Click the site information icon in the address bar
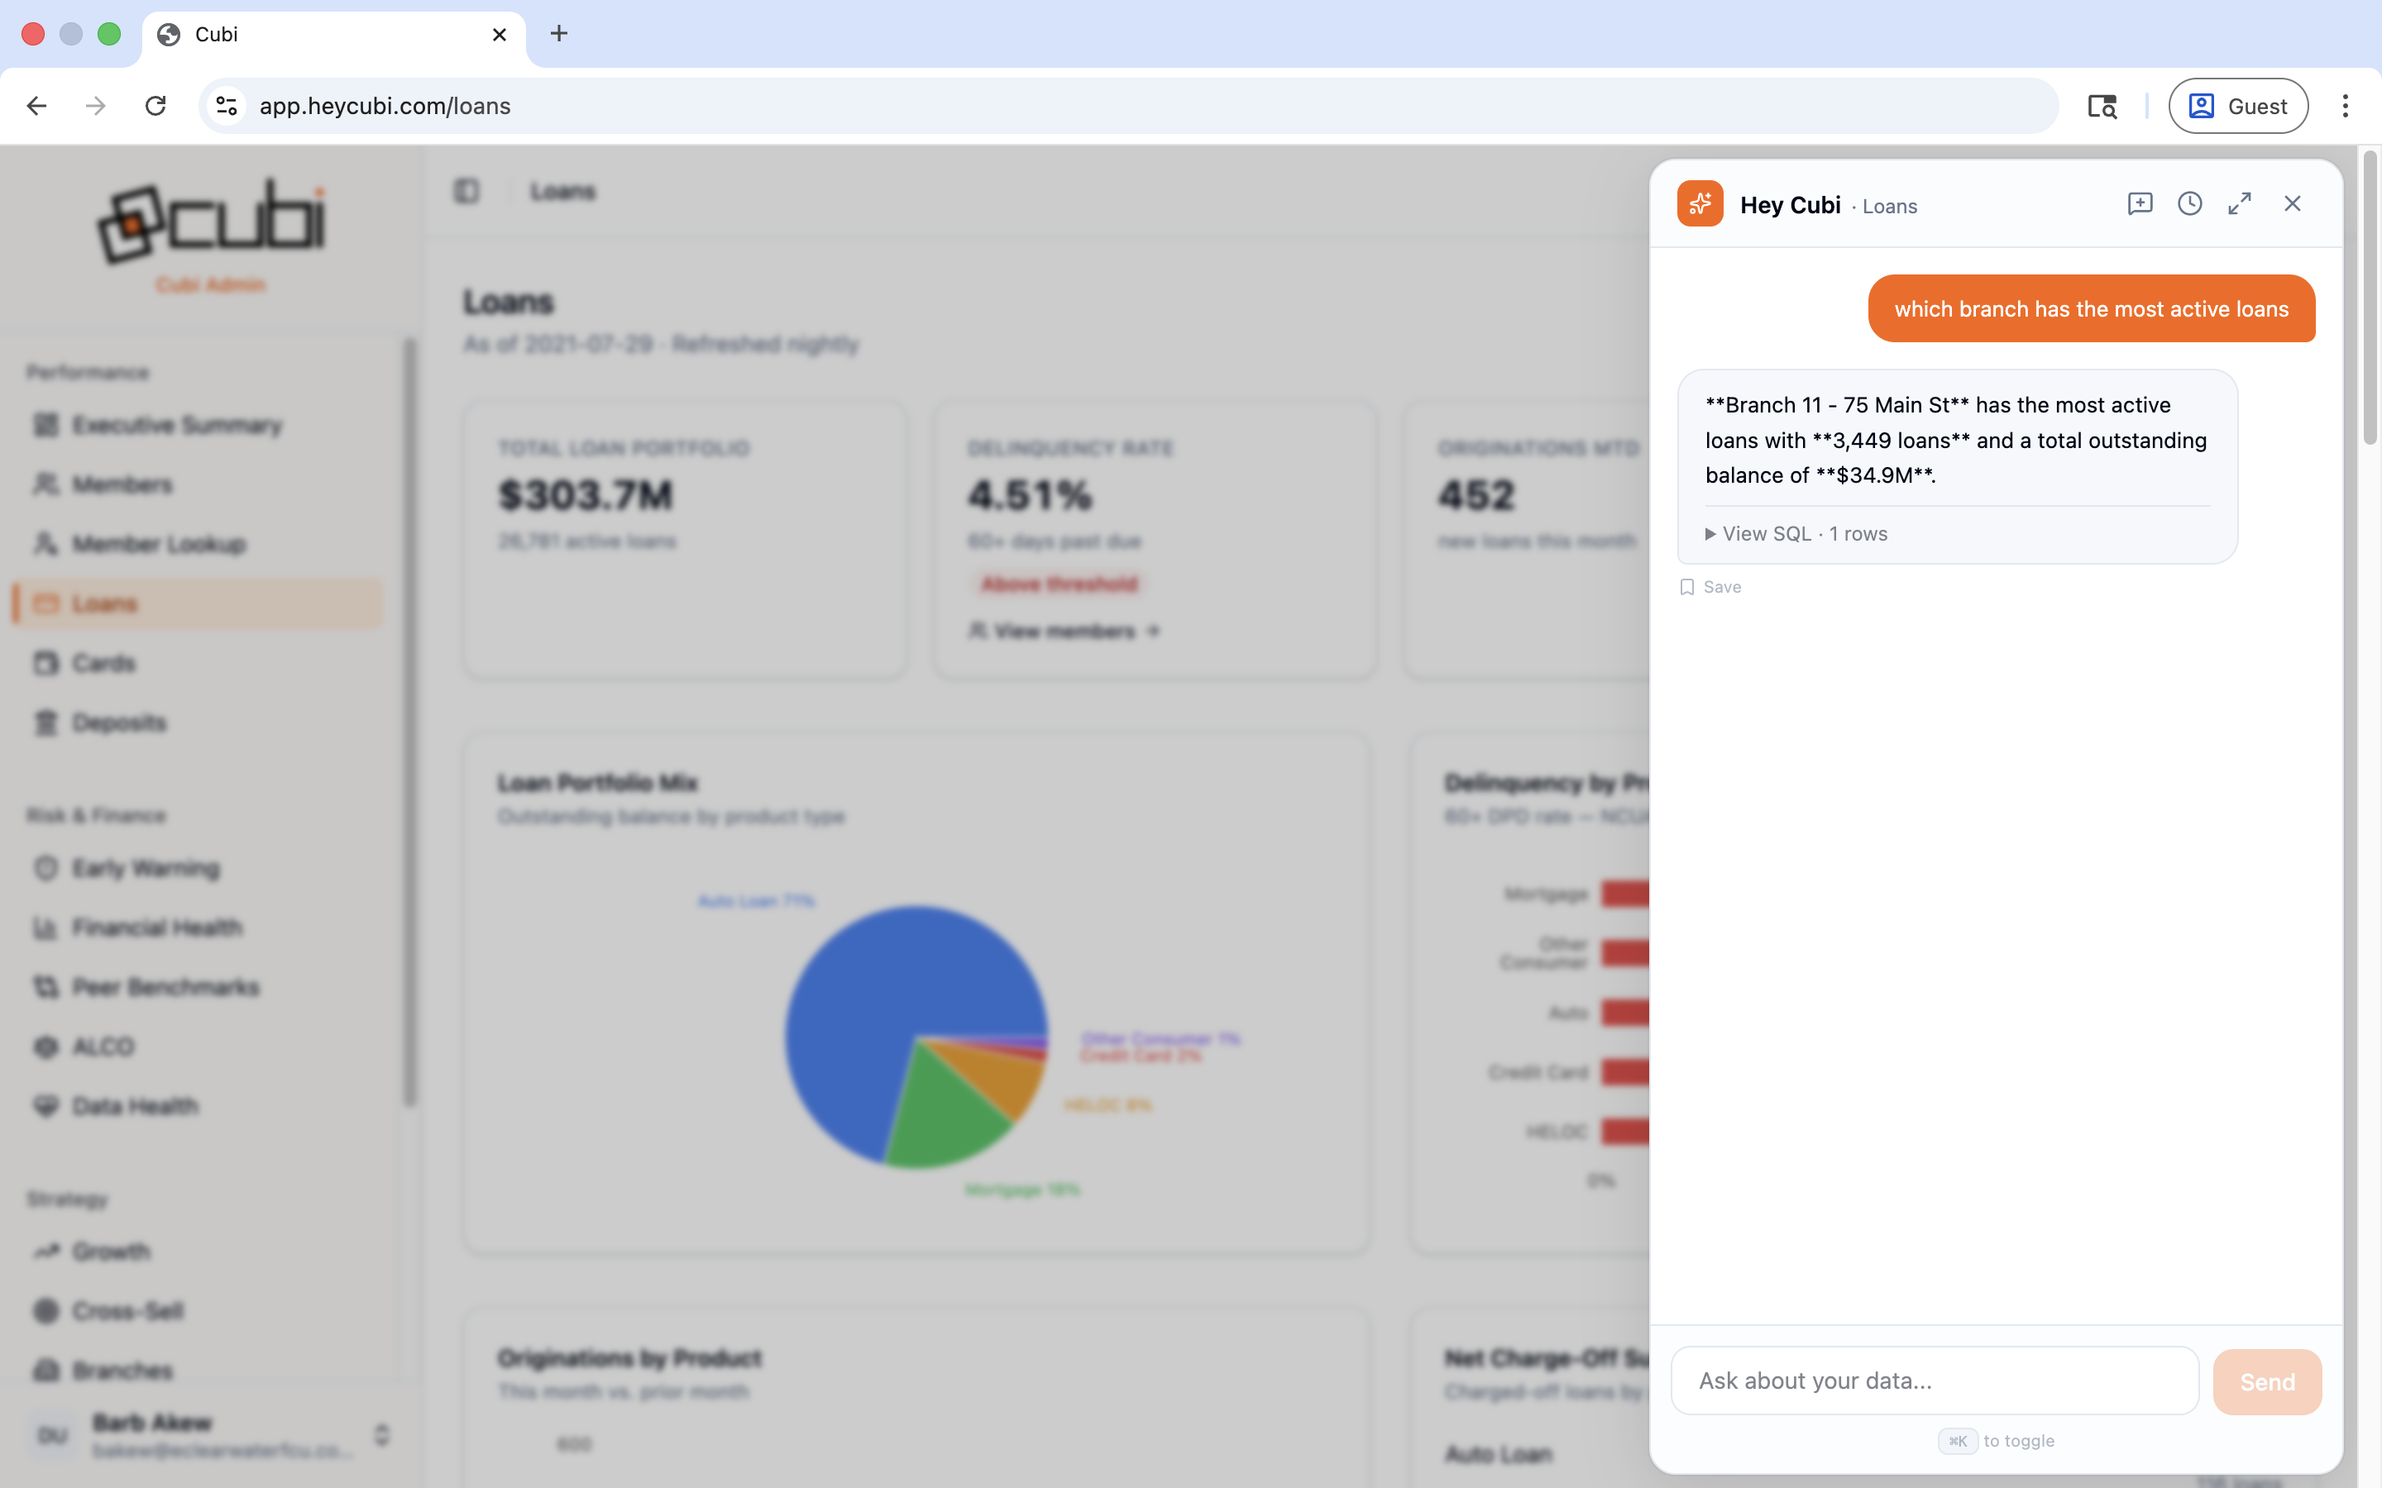This screenshot has width=2382, height=1488. pos(227,107)
